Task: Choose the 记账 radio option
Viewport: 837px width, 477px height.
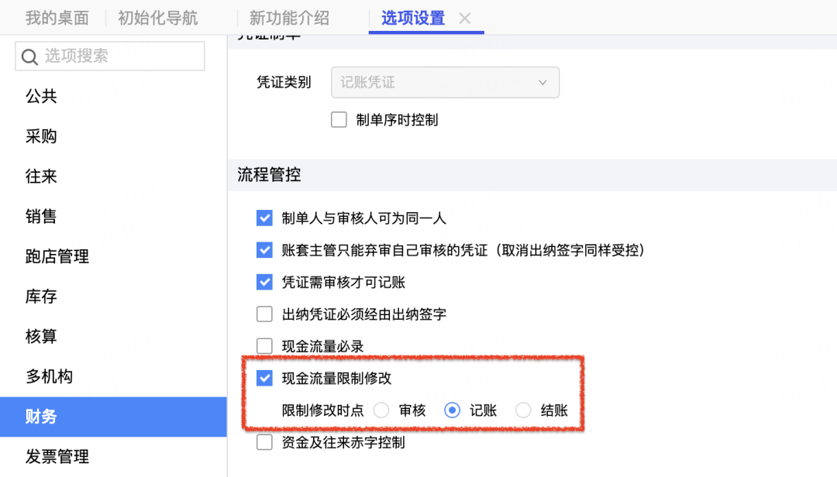Action: [453, 410]
